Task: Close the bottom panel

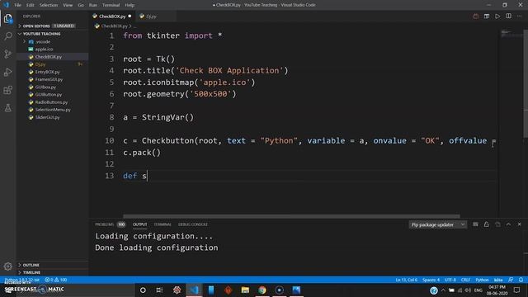Action: tap(519, 224)
